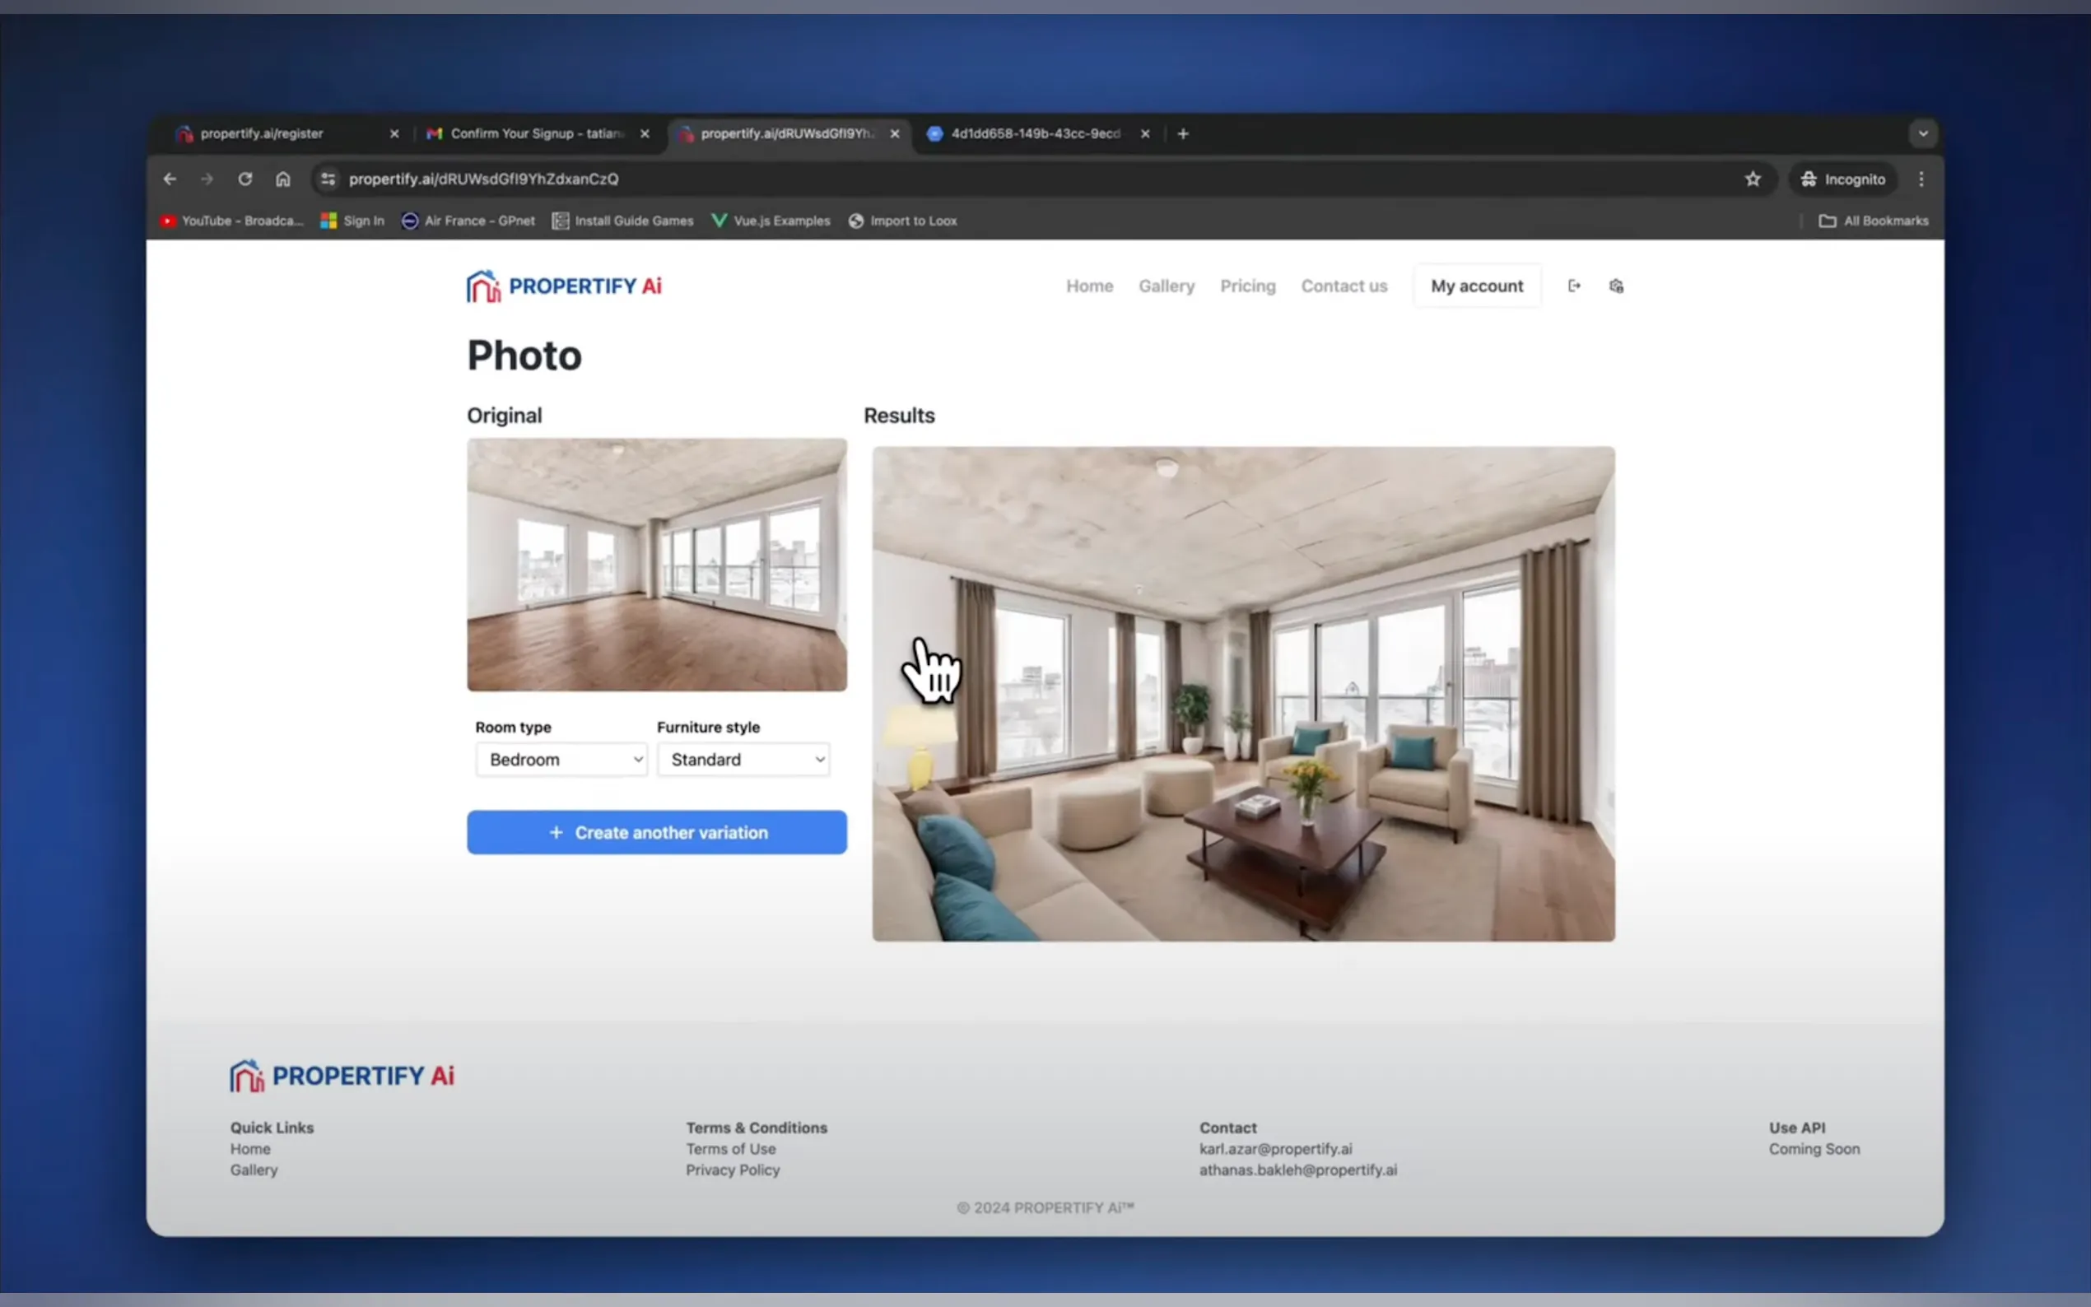
Task: Click Create another variation button
Action: click(x=657, y=831)
